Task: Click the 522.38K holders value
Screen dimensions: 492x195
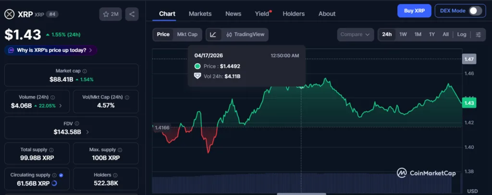Action: pos(106,183)
